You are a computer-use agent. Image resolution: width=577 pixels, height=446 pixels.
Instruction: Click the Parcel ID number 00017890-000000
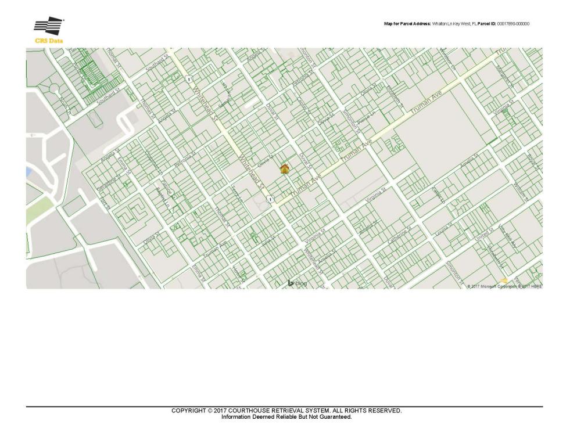click(x=513, y=24)
